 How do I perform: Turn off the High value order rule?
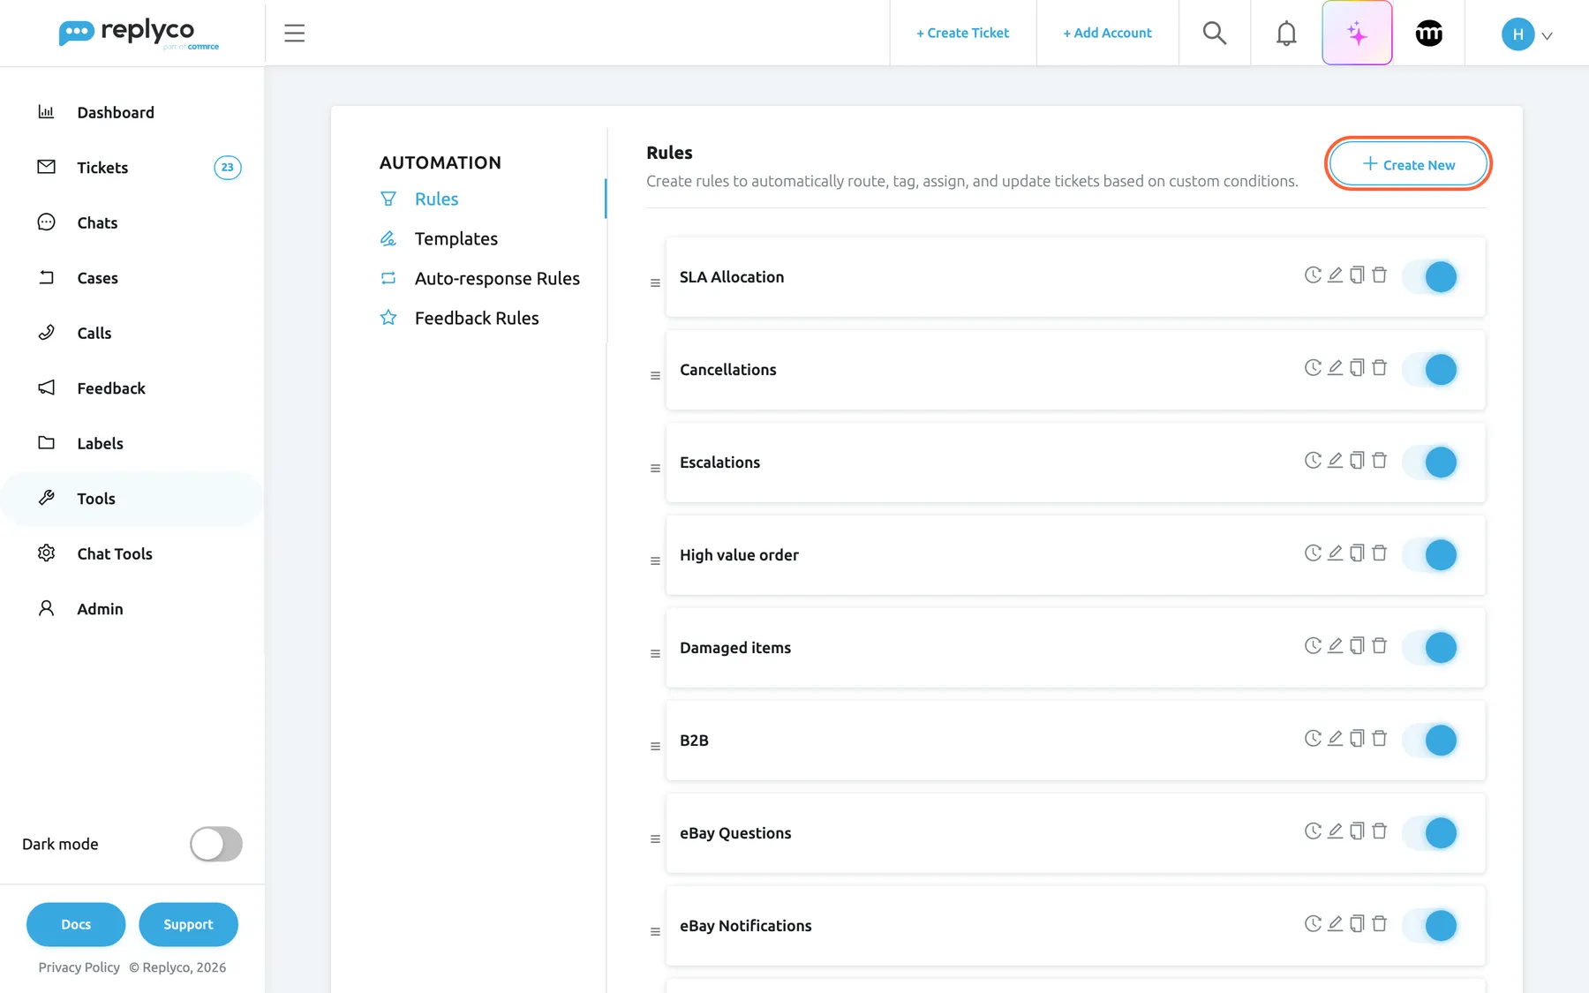click(x=1429, y=555)
